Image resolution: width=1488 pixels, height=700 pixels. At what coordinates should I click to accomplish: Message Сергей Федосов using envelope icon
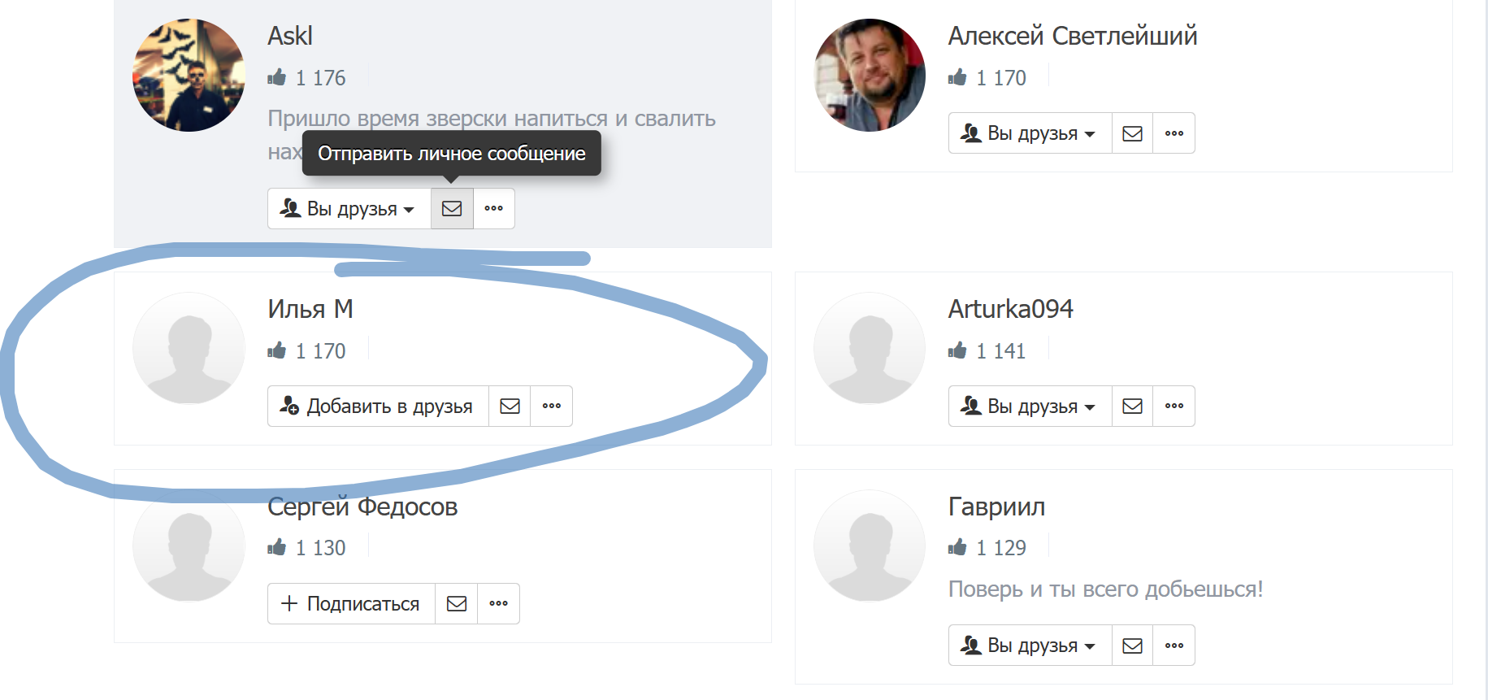tap(457, 603)
